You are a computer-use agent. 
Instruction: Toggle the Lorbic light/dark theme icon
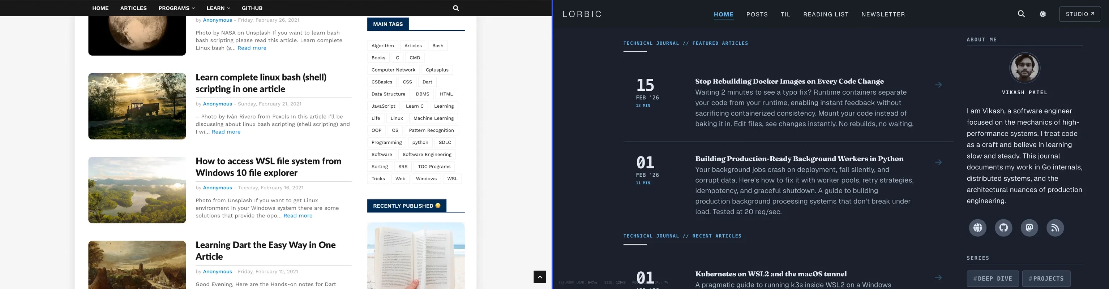(x=1043, y=14)
